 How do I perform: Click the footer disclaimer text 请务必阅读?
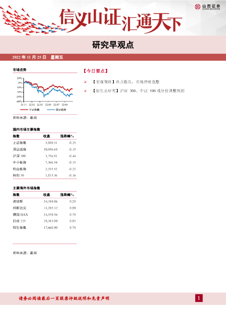[x=64, y=298]
